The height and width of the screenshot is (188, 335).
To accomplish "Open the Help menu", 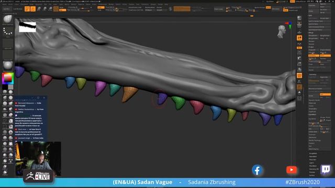I will pos(166,4).
